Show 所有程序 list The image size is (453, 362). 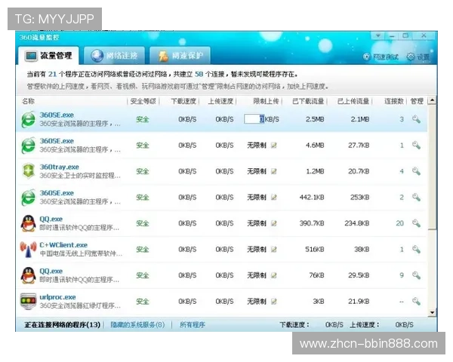(x=192, y=325)
